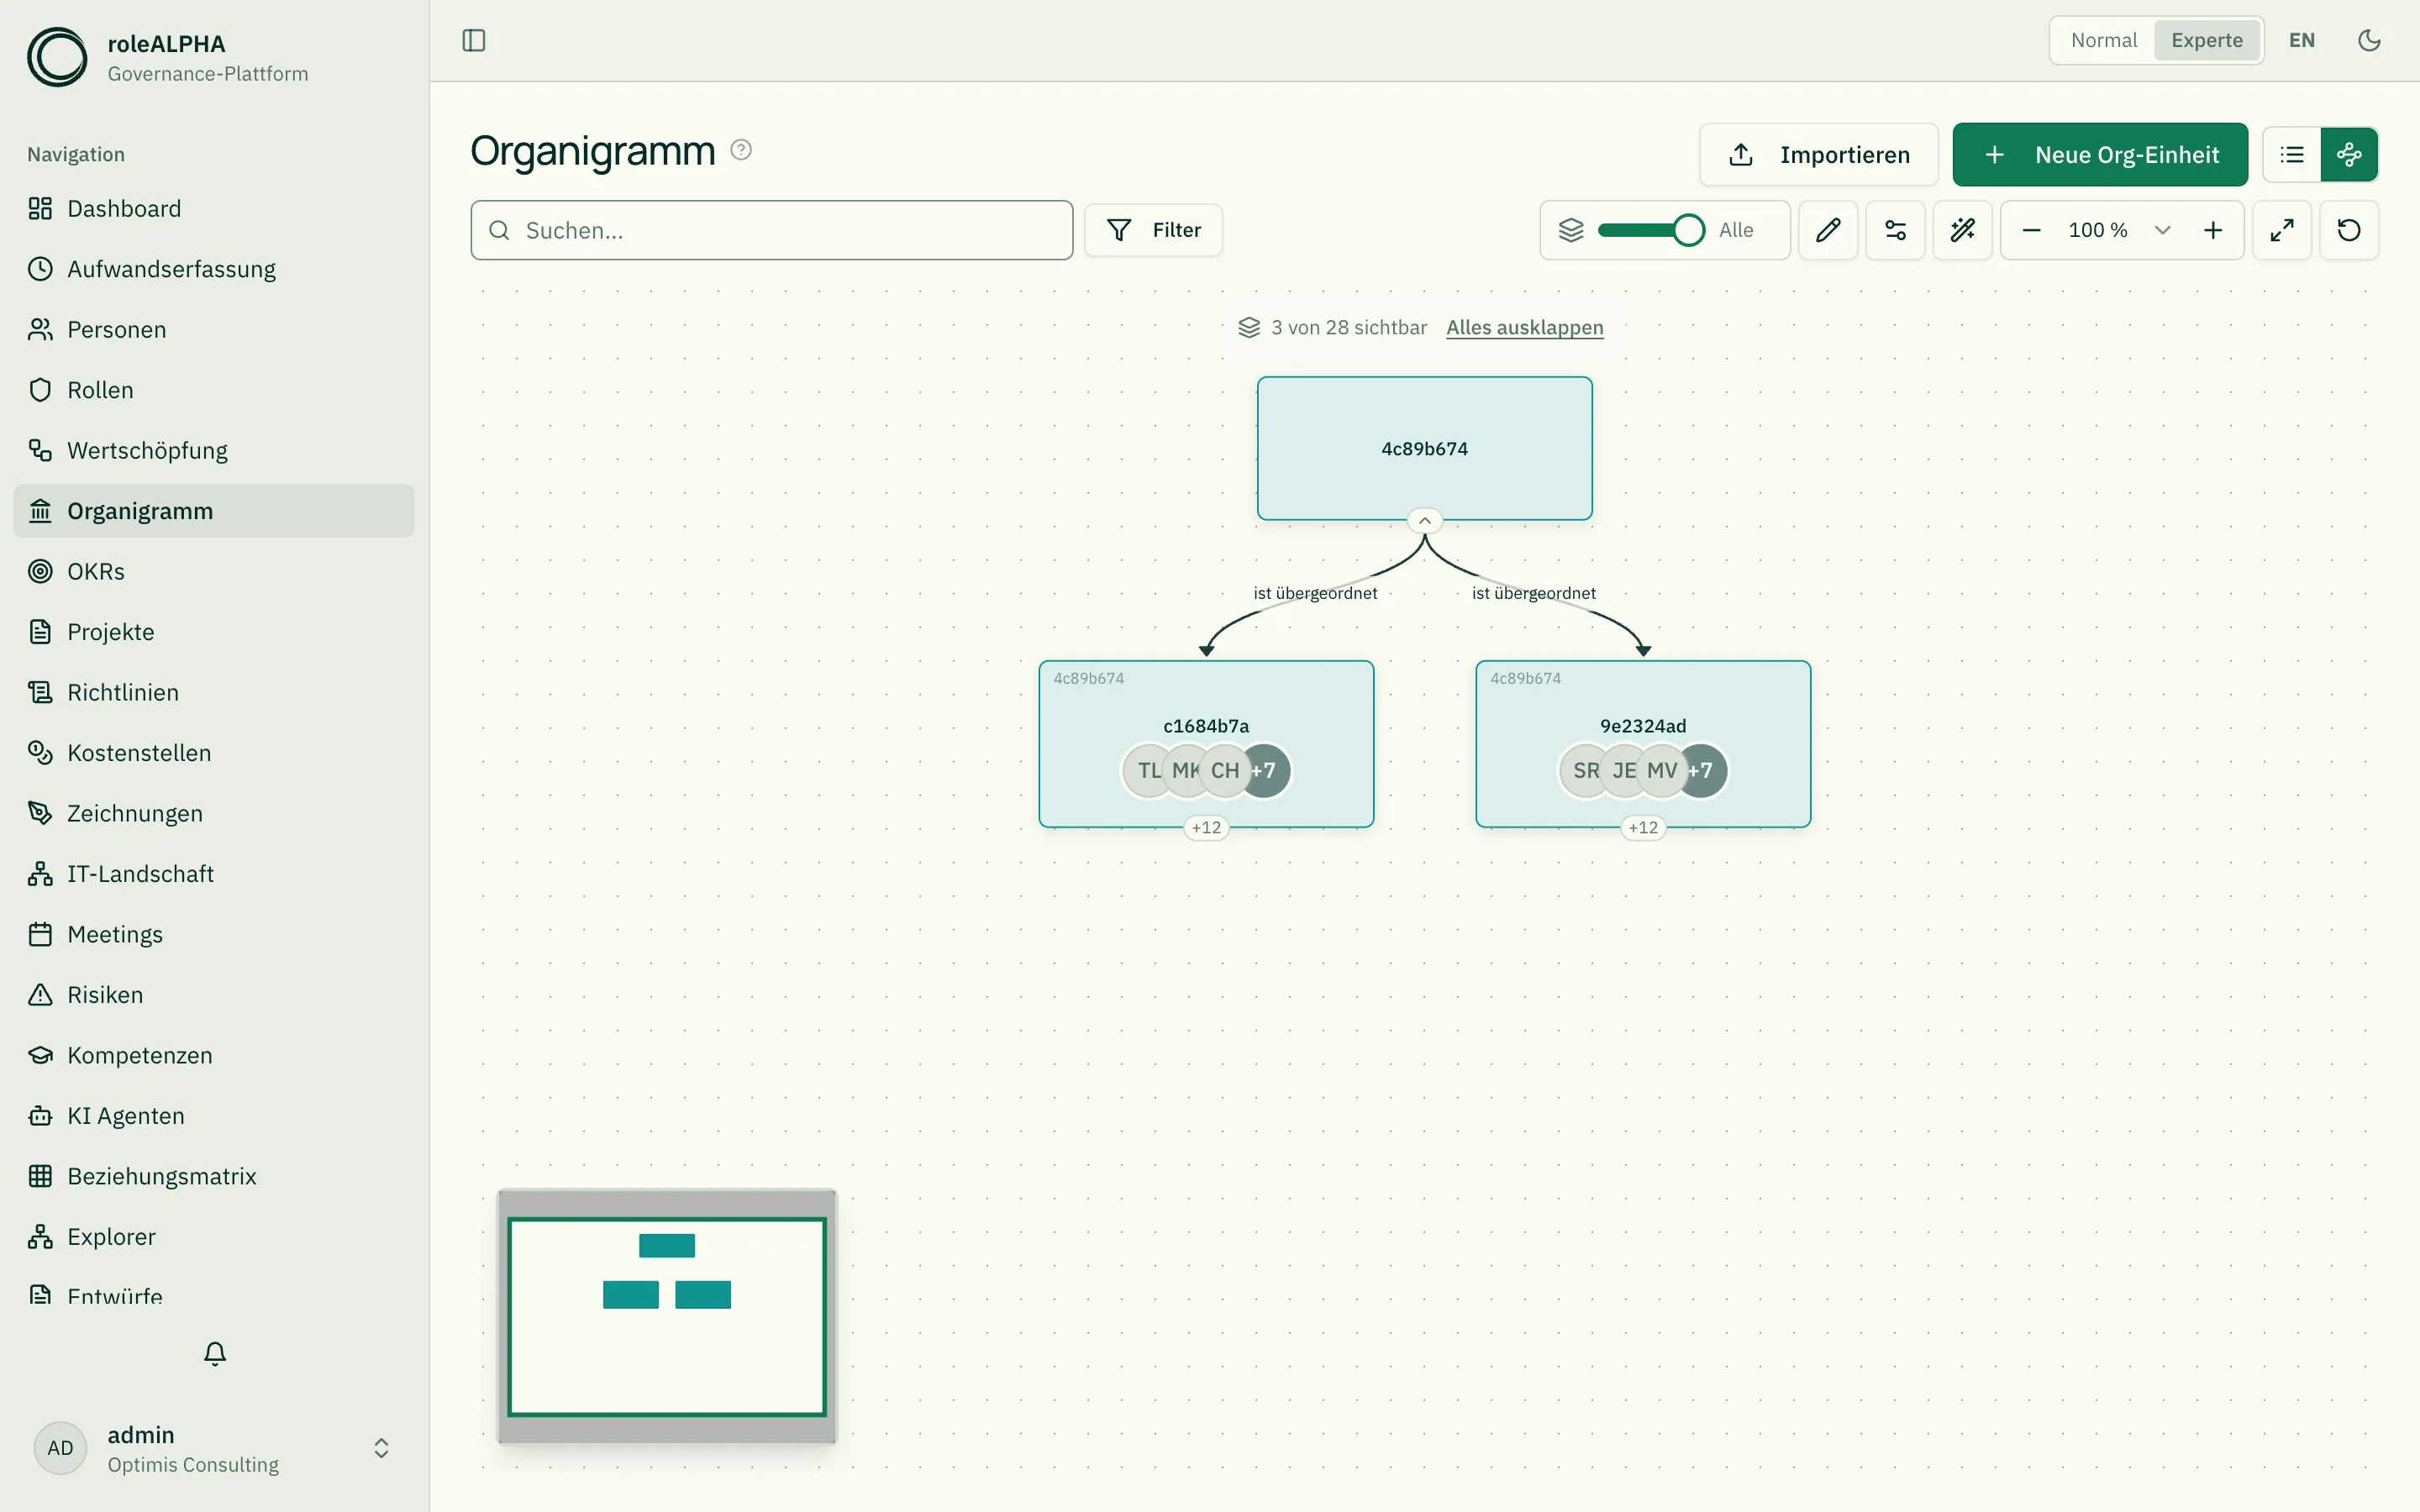Viewport: 2420px width, 1512px height.
Task: Go to Aufwandserfassung page
Action: 214,269
